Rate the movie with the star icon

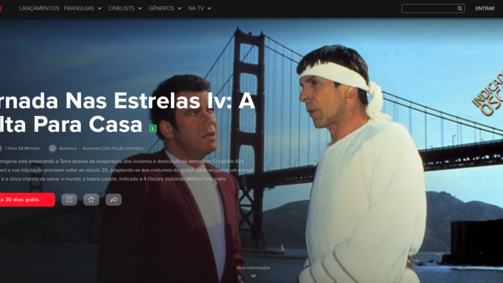(91, 199)
